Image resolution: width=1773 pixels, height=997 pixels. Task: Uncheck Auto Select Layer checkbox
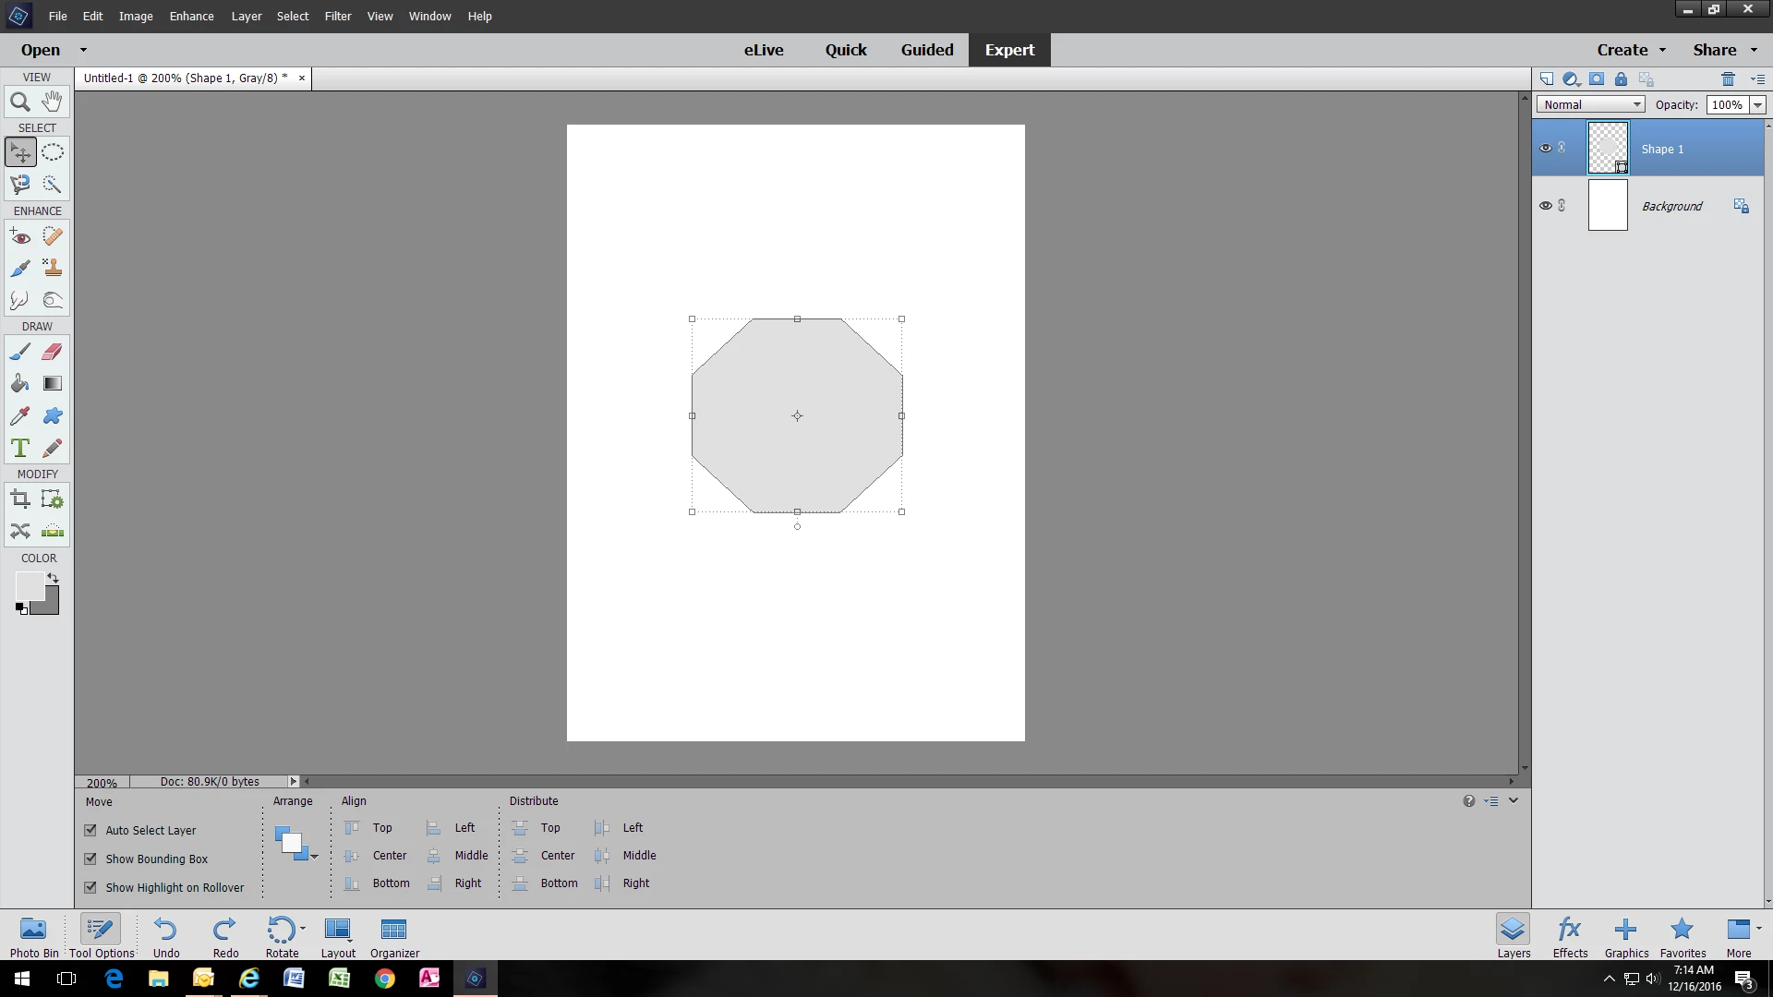[90, 831]
